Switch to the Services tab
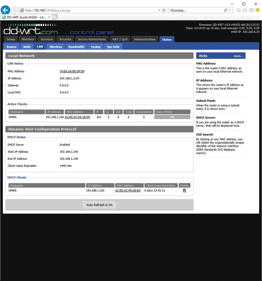The image size is (262, 281). click(x=47, y=39)
